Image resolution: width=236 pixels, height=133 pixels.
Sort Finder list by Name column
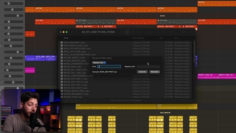coord(66,38)
